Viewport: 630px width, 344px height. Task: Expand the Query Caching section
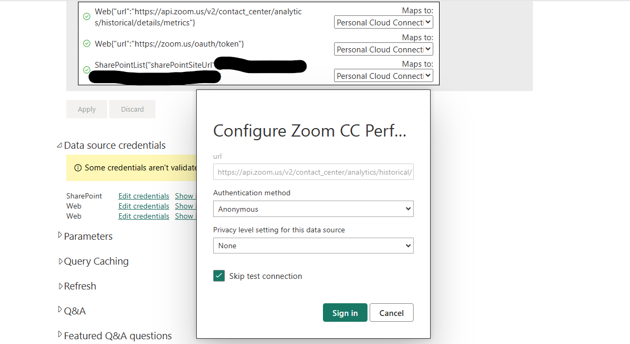coord(60,261)
